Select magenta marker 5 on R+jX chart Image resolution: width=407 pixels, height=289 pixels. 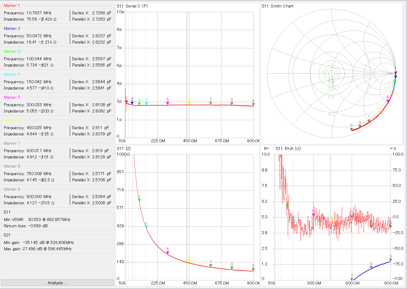(313, 215)
